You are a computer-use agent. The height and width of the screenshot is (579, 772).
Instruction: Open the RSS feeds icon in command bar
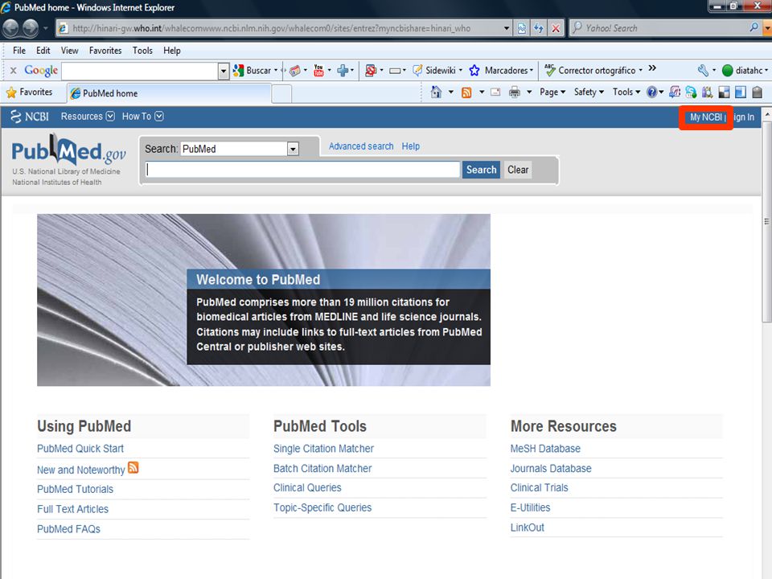[466, 92]
